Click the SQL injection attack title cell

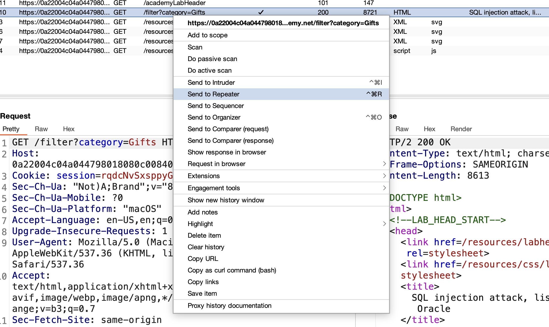pyautogui.click(x=505, y=12)
